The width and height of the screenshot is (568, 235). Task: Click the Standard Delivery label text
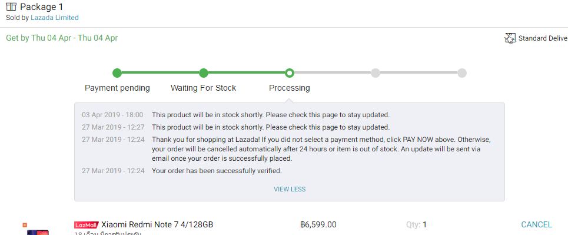click(x=543, y=38)
